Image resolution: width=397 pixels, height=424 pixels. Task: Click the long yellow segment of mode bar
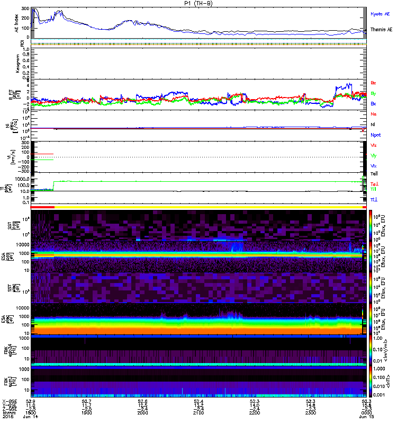209,207
